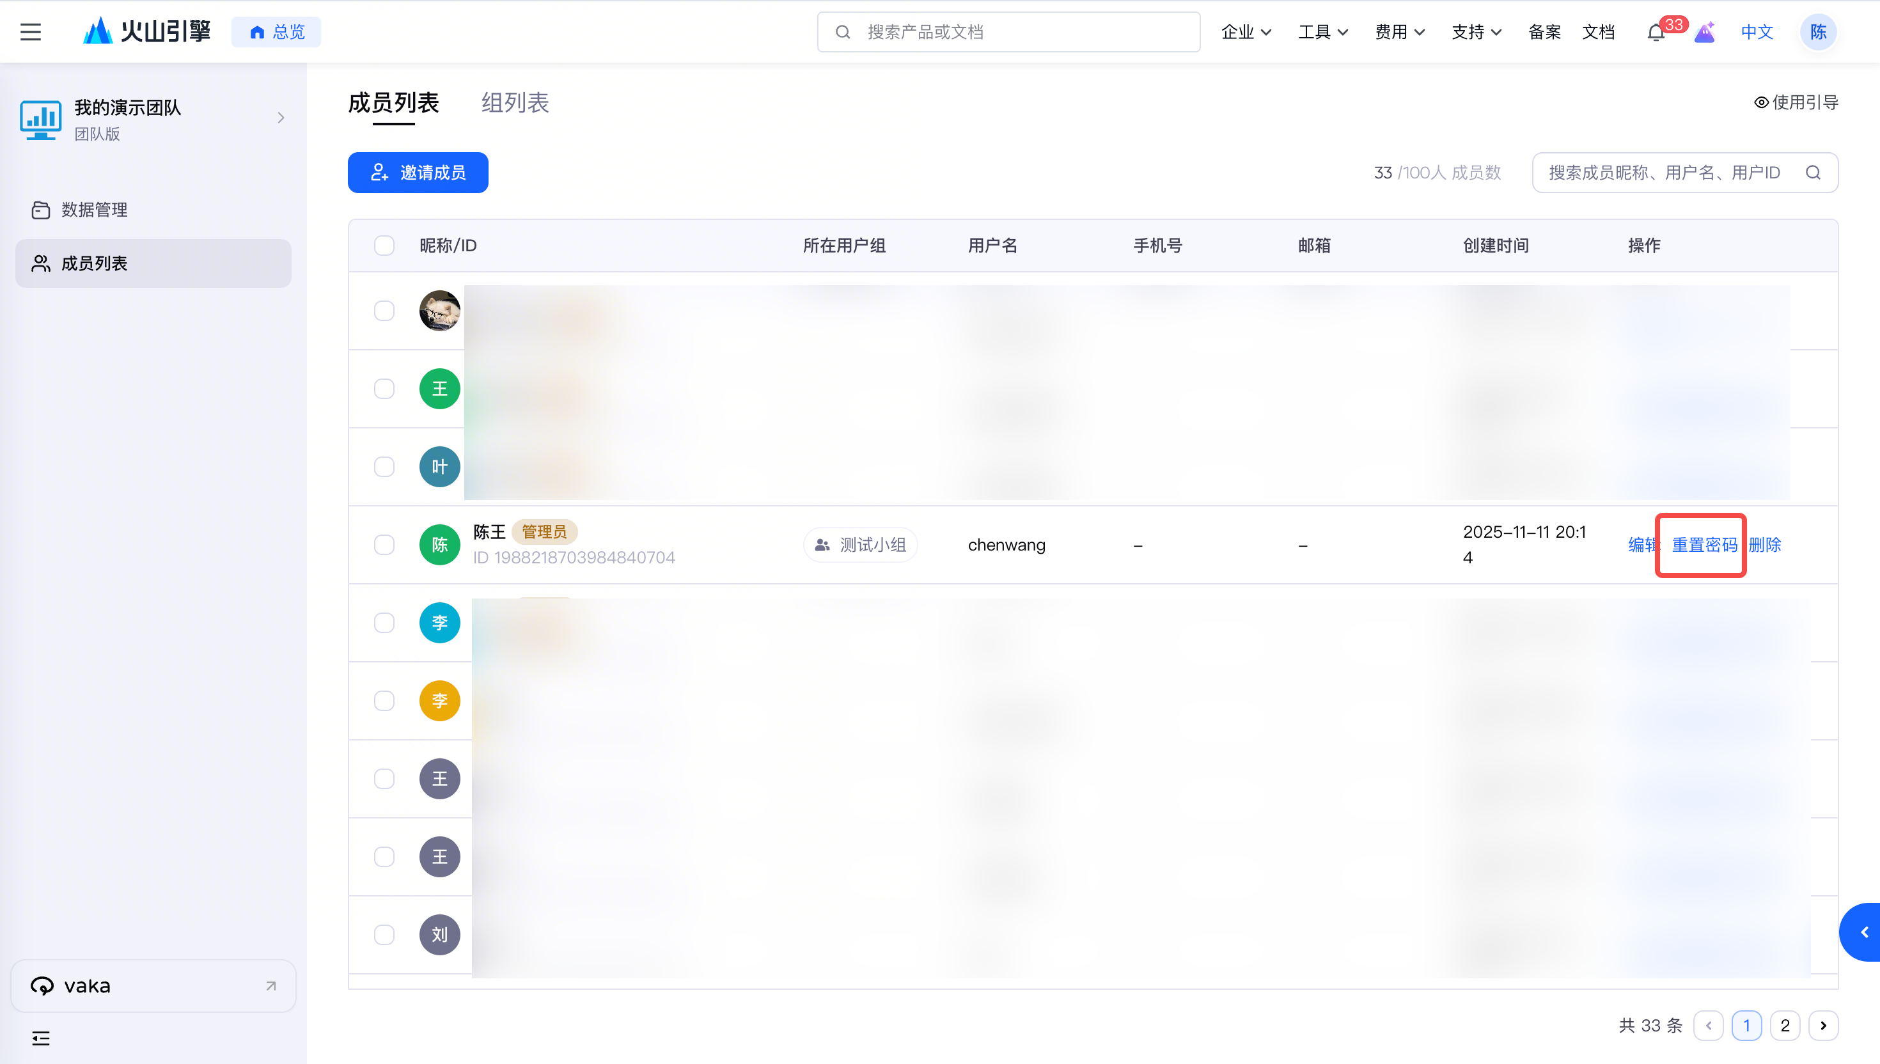The width and height of the screenshot is (1880, 1064).
Task: Expand the 工具 dropdown menu
Action: click(x=1323, y=32)
